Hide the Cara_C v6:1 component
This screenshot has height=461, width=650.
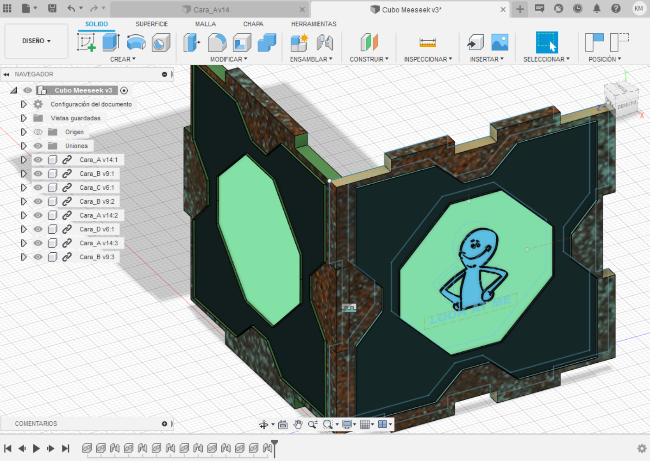coord(38,187)
